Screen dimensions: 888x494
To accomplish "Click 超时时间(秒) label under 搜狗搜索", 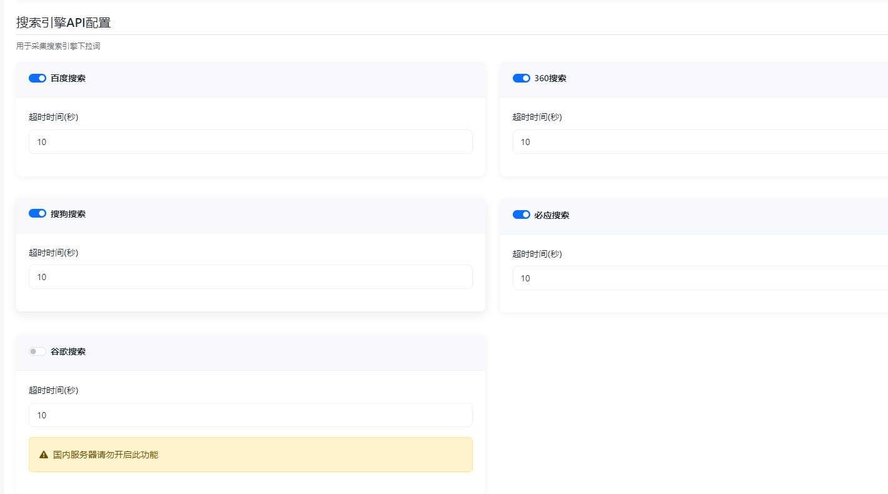I will 54,253.
